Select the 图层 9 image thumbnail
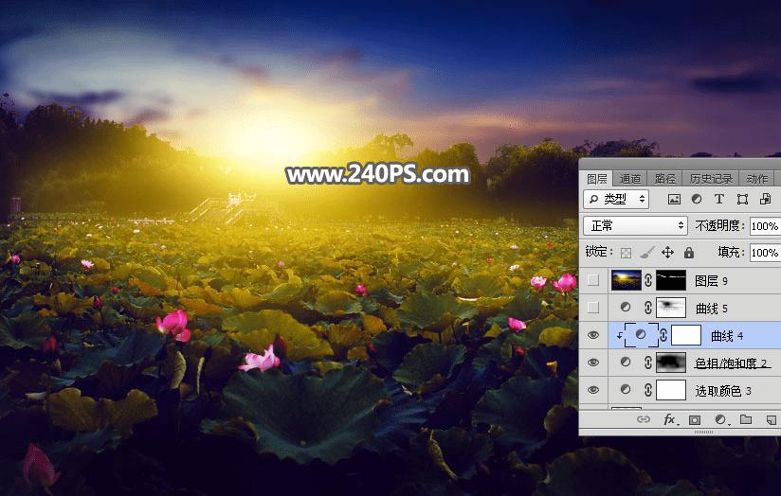The image size is (781, 496). point(627,280)
